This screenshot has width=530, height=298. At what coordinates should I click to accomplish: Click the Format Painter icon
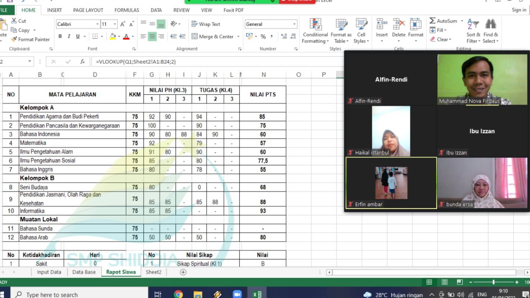tap(14, 39)
